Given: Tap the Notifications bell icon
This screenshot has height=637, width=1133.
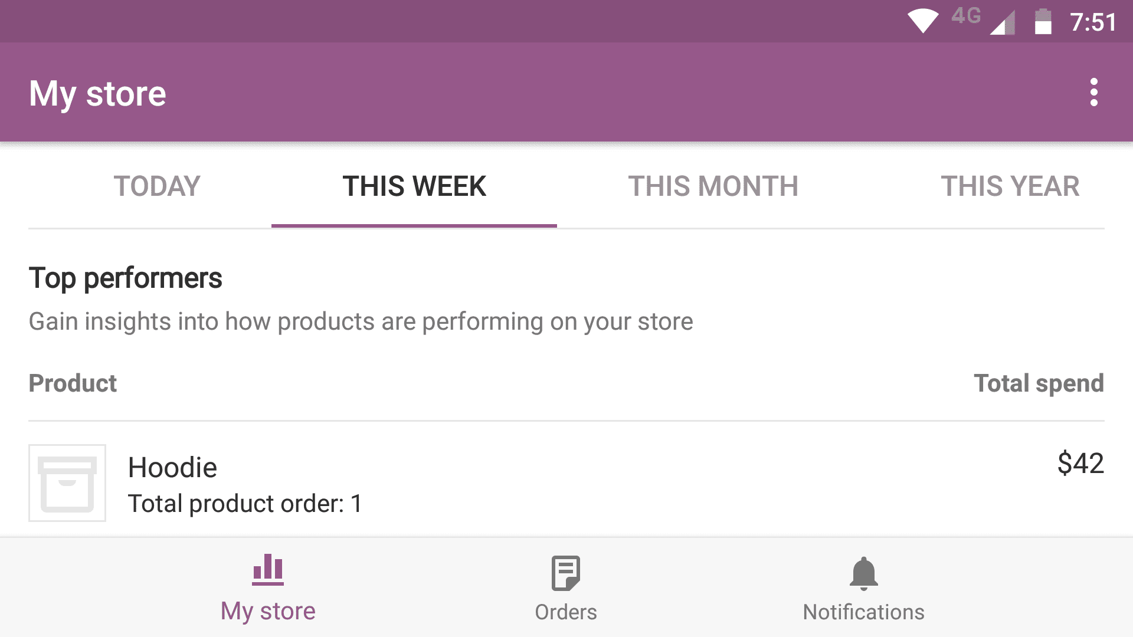Looking at the screenshot, I should click(863, 573).
